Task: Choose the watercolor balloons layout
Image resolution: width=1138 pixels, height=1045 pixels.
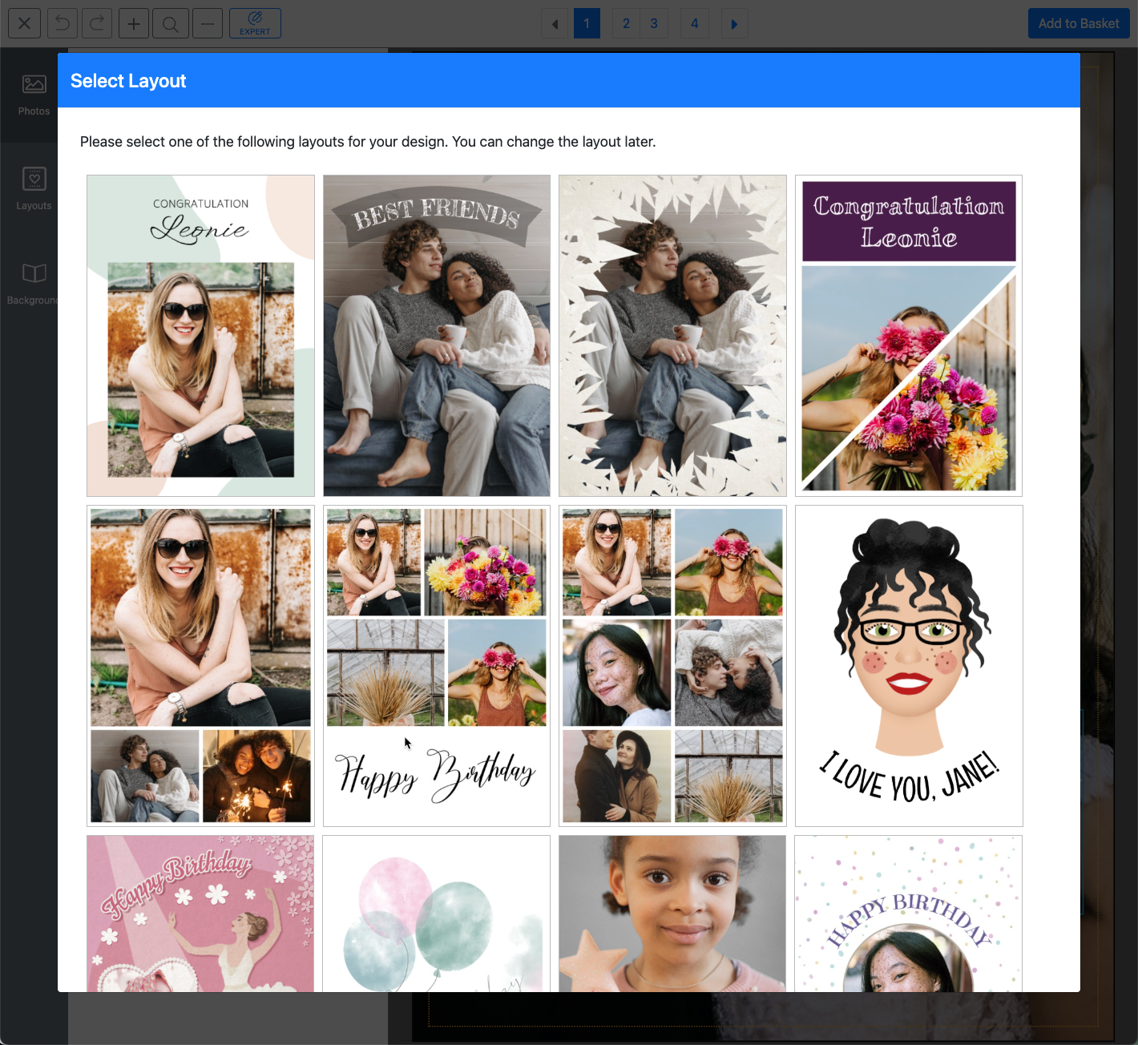Action: coord(437,914)
